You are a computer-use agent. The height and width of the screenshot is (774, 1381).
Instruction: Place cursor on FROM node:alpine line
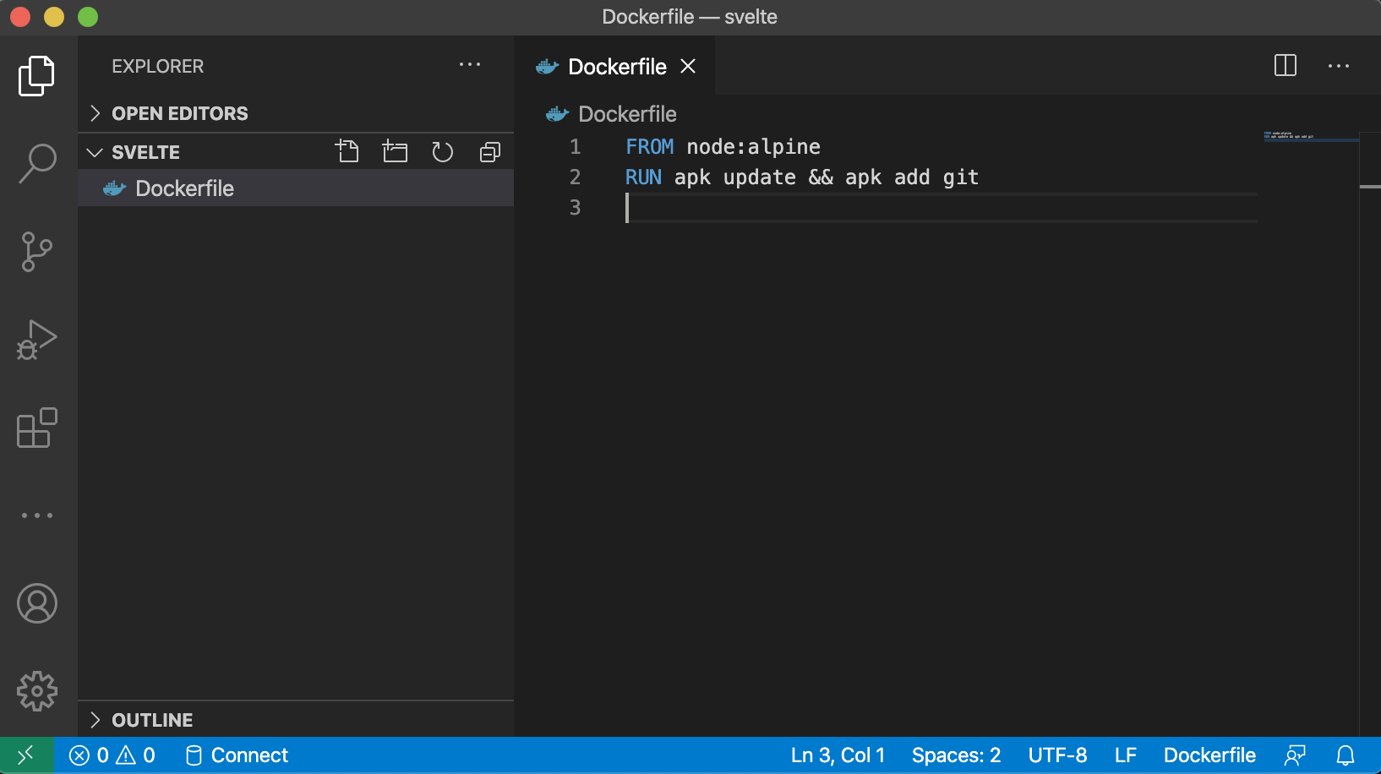pos(723,147)
